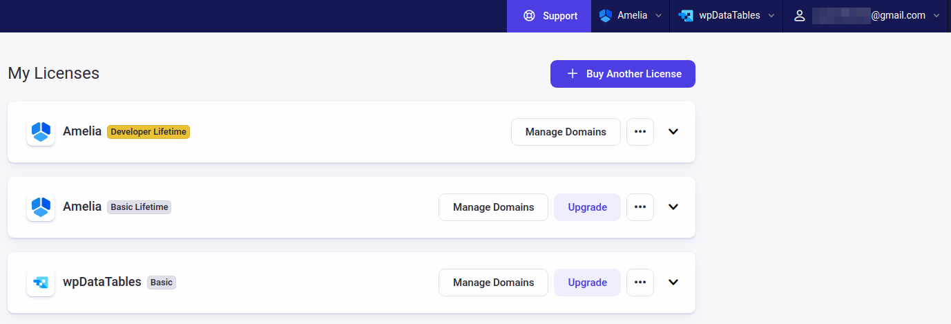Image resolution: width=951 pixels, height=324 pixels.
Task: Expand the Amelia Basic Lifetime license row
Action: 673,207
